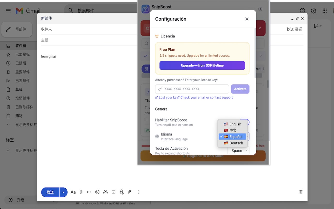The width and height of the screenshot is (334, 209).
Task: Open the Gmail main menu hamburger icon
Action: [8, 11]
